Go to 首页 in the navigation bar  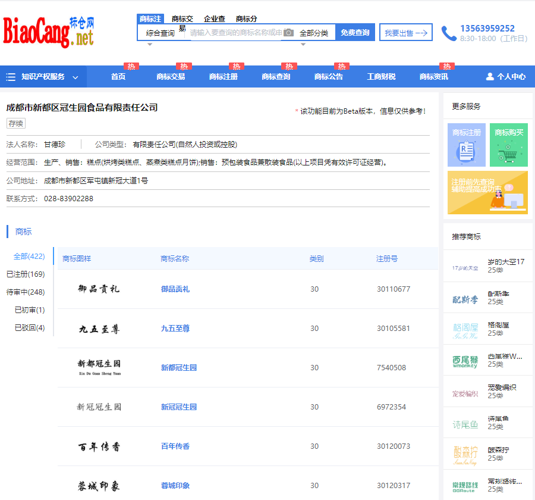point(118,77)
